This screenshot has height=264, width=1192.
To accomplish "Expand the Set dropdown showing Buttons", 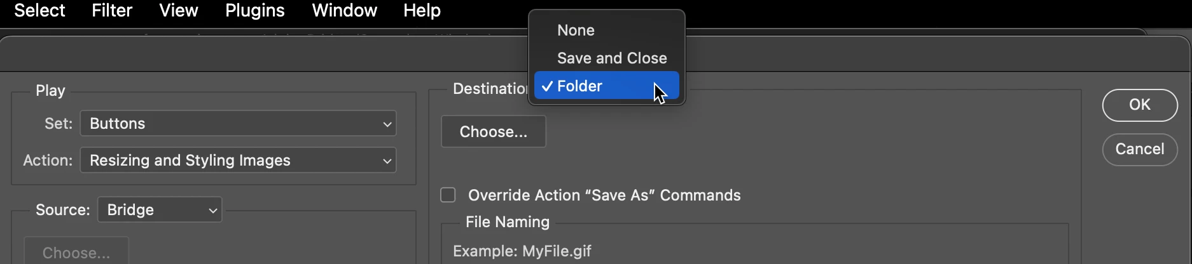I will [238, 124].
